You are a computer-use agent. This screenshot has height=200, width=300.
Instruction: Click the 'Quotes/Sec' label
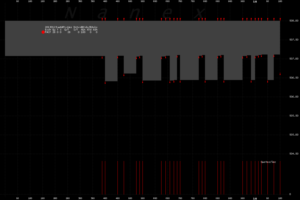pos(268,162)
